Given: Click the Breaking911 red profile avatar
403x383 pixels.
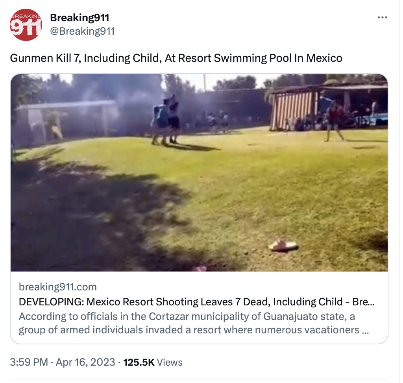Looking at the screenshot, I should 26,25.
